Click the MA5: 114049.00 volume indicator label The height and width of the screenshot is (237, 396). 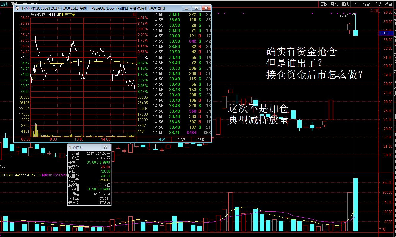[27, 175]
